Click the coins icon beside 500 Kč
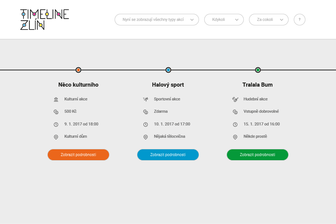This screenshot has width=336, height=224. pyautogui.click(x=56, y=112)
